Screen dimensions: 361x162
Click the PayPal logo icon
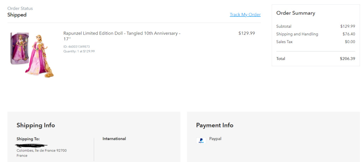(201, 141)
